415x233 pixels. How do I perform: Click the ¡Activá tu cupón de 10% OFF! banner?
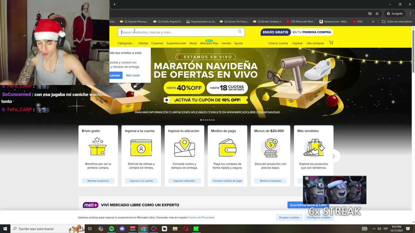[x=206, y=100]
